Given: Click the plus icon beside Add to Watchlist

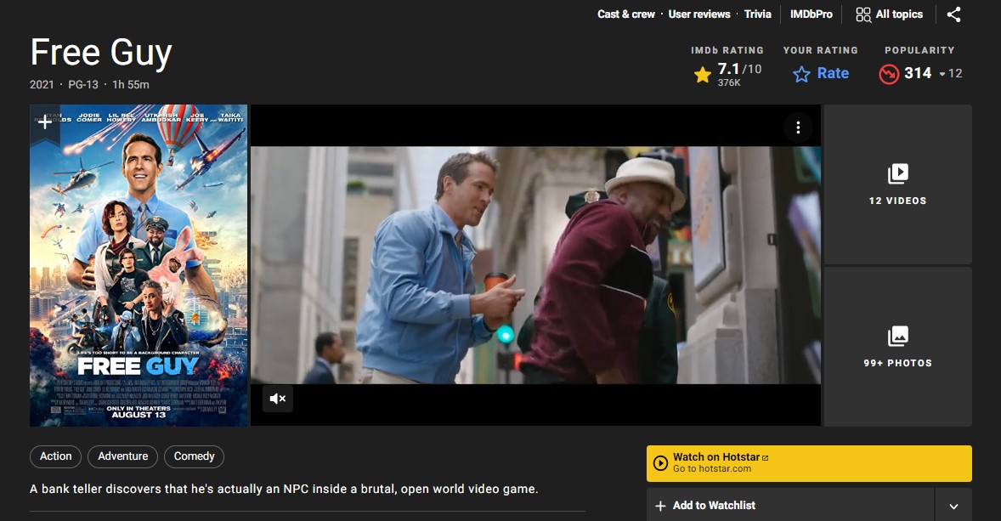Looking at the screenshot, I should [x=661, y=506].
